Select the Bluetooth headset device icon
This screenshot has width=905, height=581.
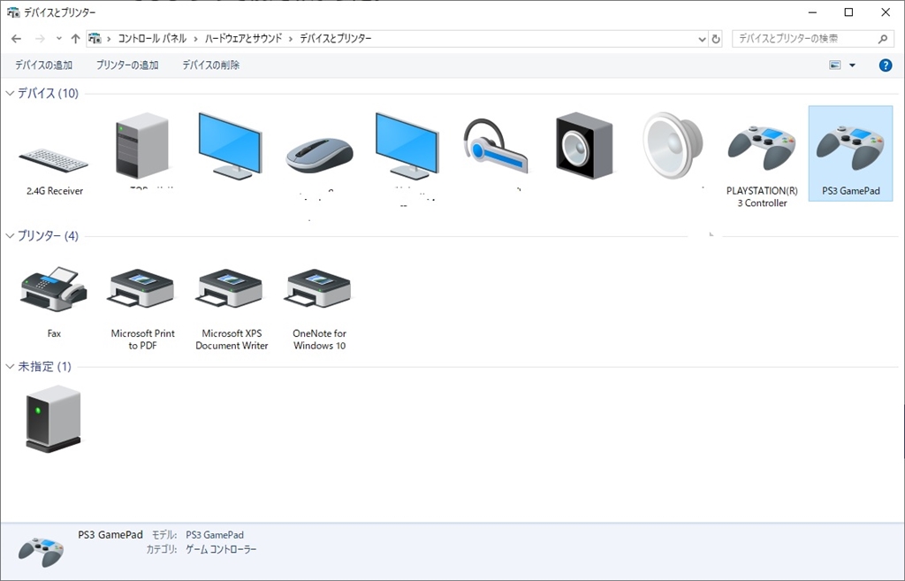495,147
